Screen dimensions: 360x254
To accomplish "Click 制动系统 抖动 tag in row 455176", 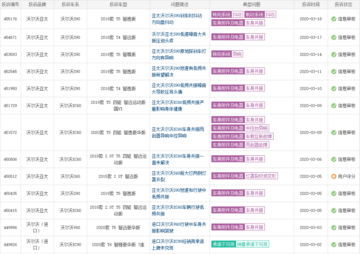I will point(260,15).
